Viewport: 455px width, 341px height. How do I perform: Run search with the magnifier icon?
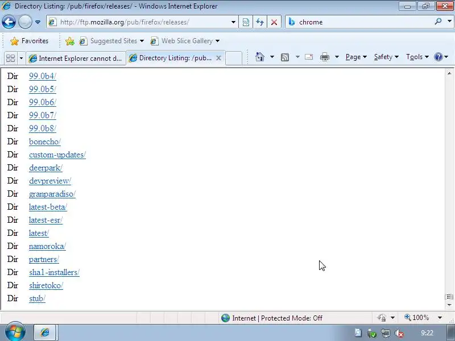438,22
